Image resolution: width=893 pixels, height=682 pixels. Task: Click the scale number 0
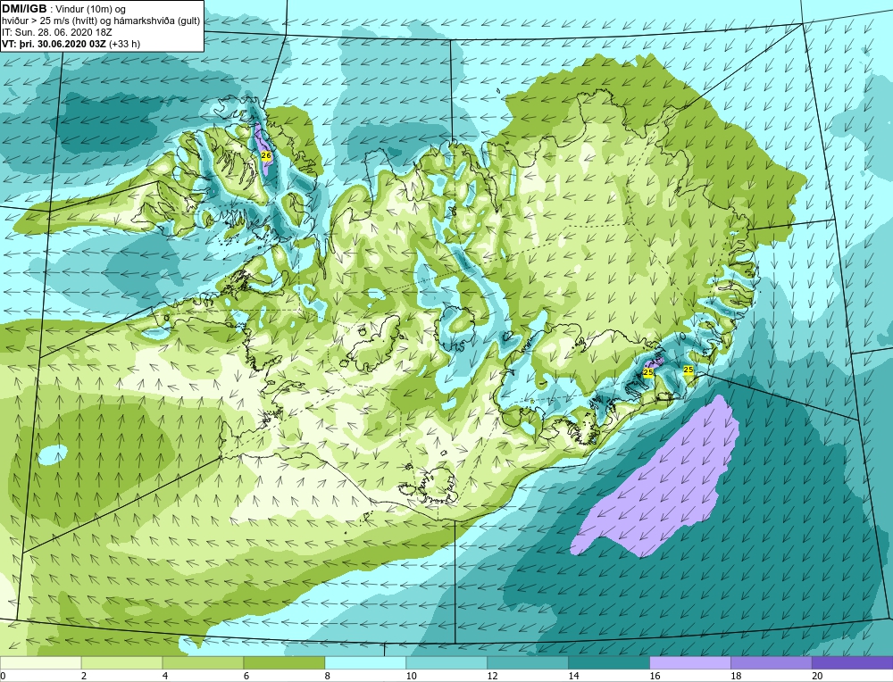pyautogui.click(x=4, y=676)
